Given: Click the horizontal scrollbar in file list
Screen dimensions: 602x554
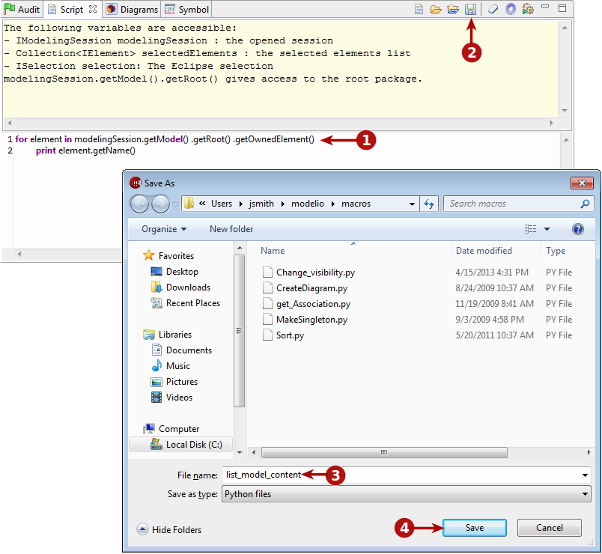Looking at the screenshot, I should click(x=383, y=452).
